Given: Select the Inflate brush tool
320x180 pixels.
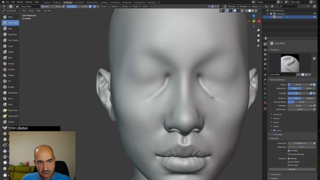Looking at the screenshot, I should [x=10, y=52].
